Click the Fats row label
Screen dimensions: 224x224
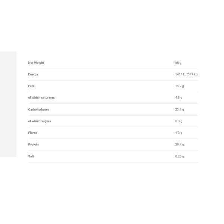[31, 86]
